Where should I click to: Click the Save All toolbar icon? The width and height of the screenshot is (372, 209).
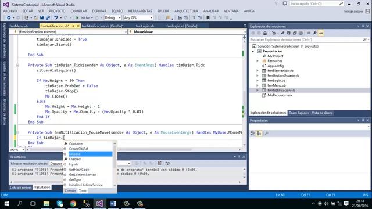(48, 18)
